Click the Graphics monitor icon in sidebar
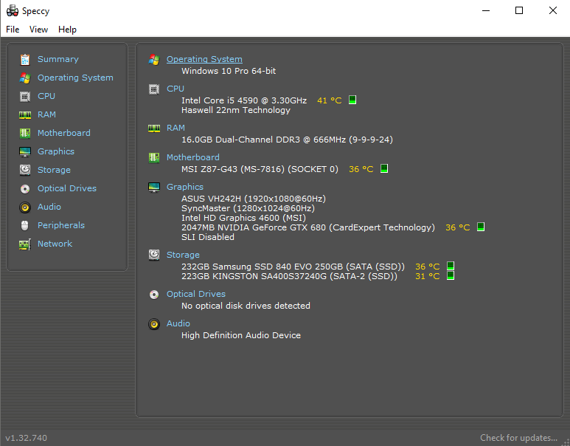570x446 pixels. pyautogui.click(x=25, y=151)
